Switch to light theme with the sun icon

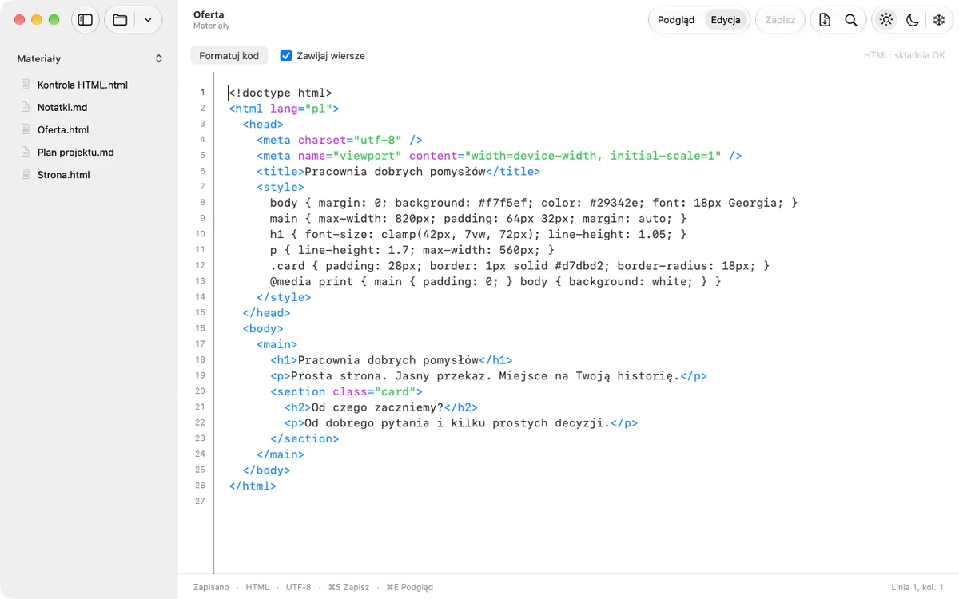(x=886, y=20)
